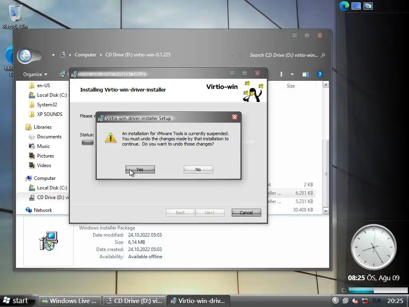The width and height of the screenshot is (409, 307).
Task: Click the installer Status progress bar
Action: tap(169, 143)
